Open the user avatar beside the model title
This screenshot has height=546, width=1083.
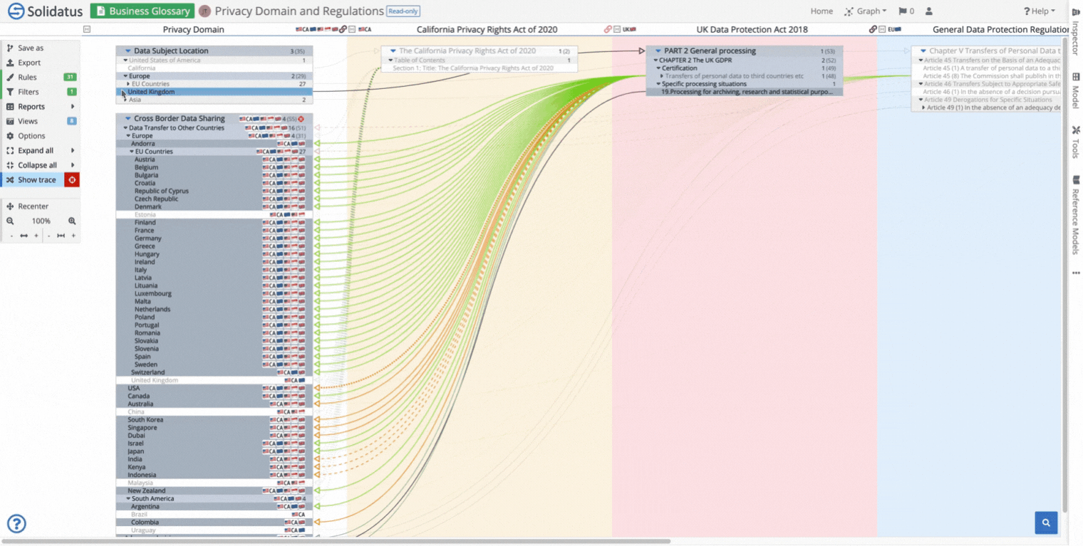tap(205, 11)
